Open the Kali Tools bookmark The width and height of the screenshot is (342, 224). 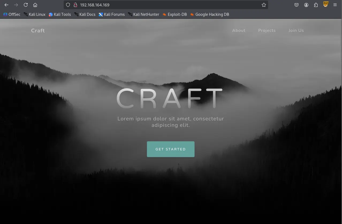coord(60,14)
